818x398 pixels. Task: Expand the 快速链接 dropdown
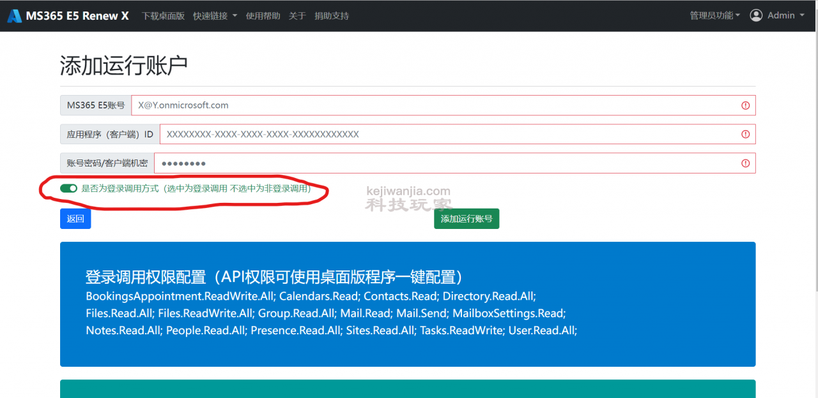[x=215, y=16]
